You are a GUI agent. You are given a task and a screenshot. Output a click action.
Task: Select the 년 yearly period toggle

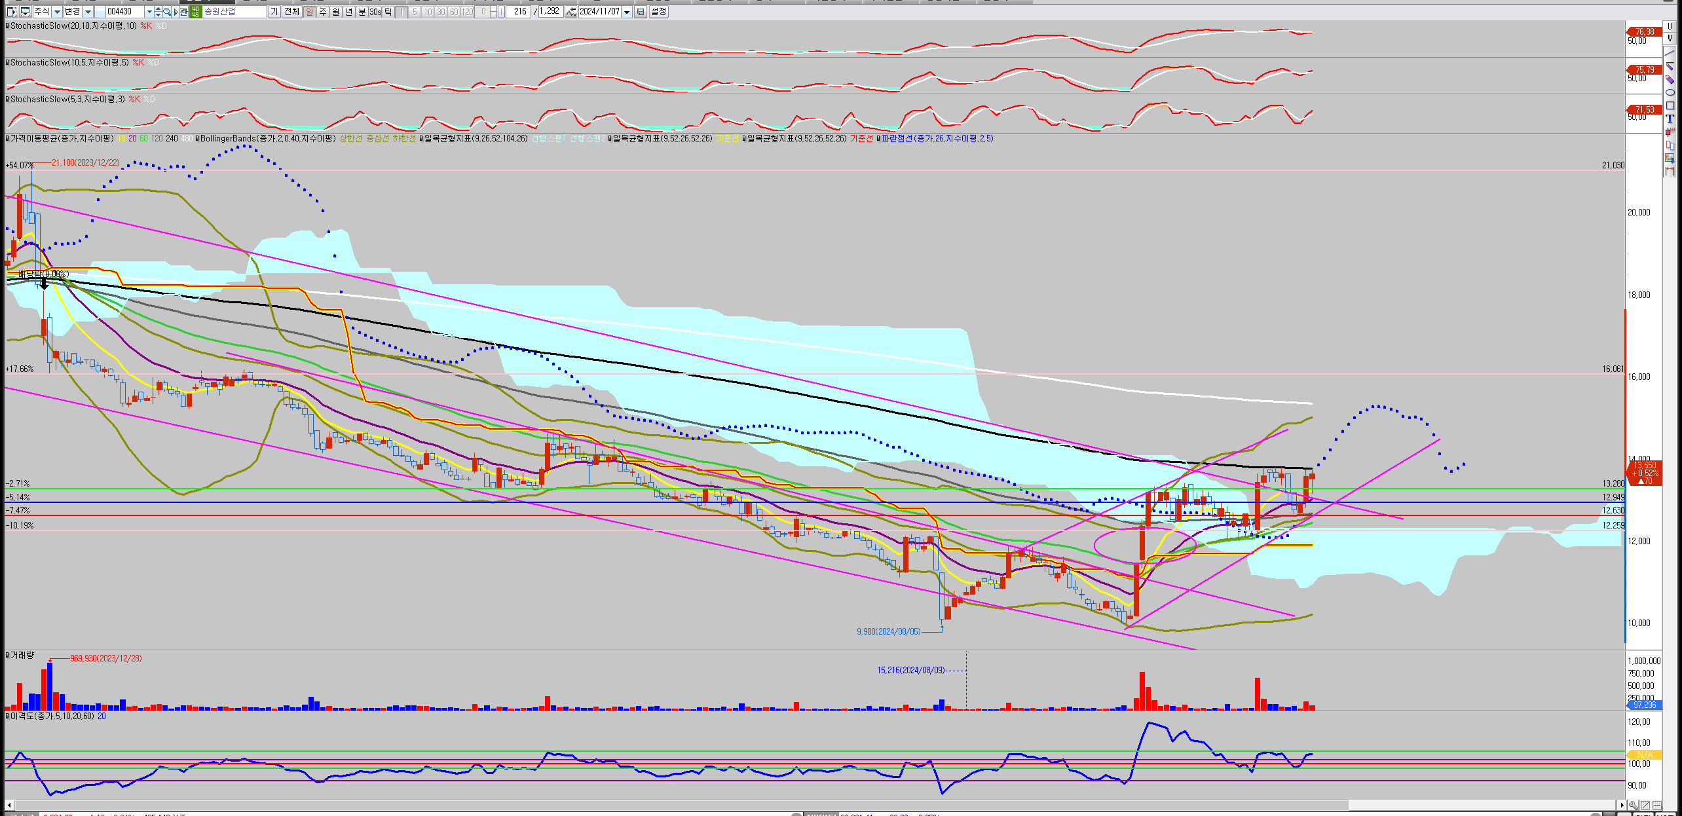(x=348, y=12)
